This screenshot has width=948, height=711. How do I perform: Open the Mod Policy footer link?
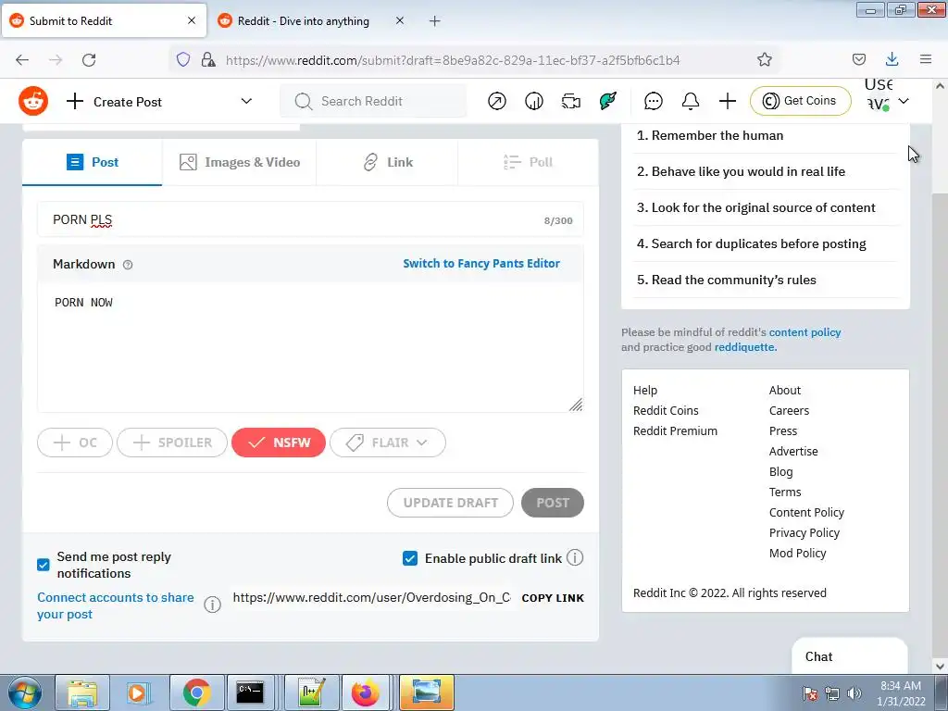797,554
